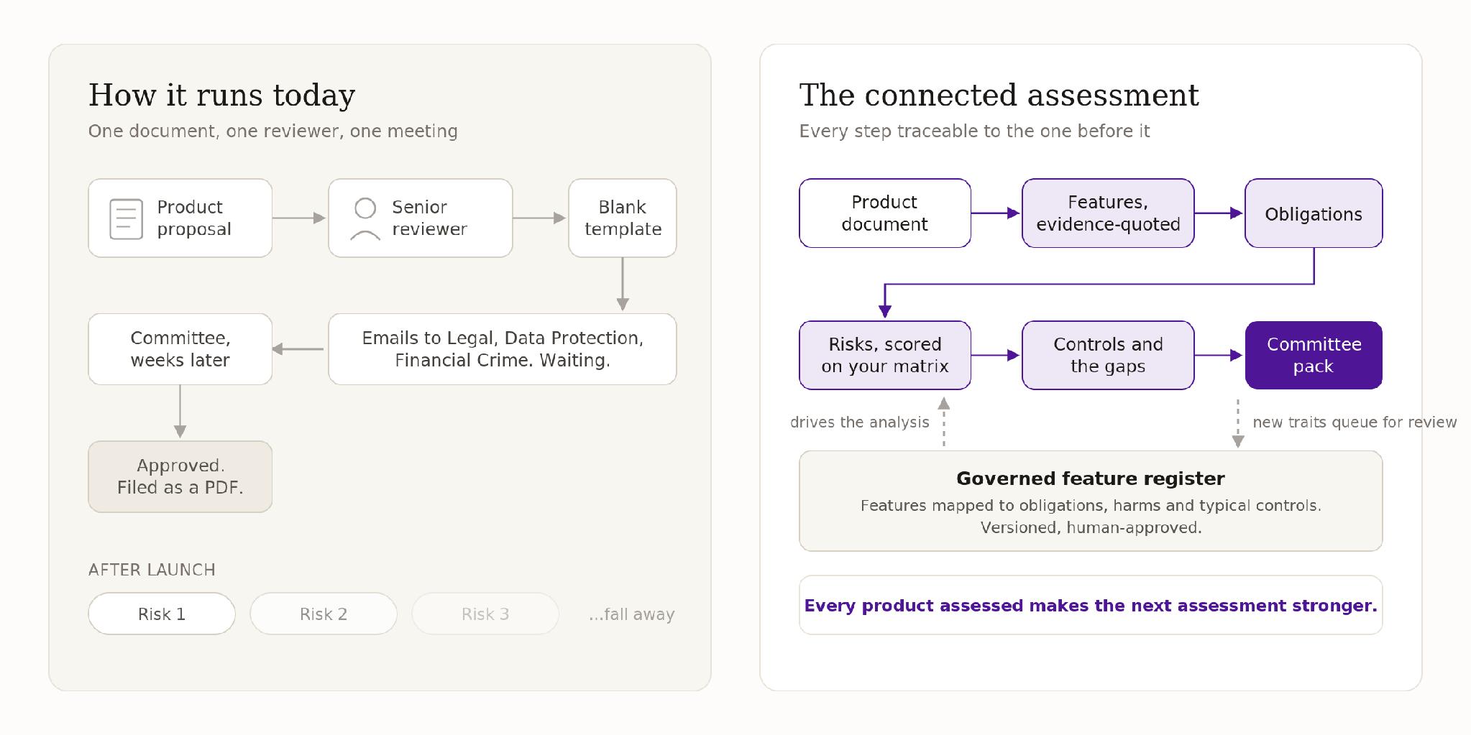Click the faded Risk 3 pill
The height and width of the screenshot is (735, 1471).
[x=485, y=614]
